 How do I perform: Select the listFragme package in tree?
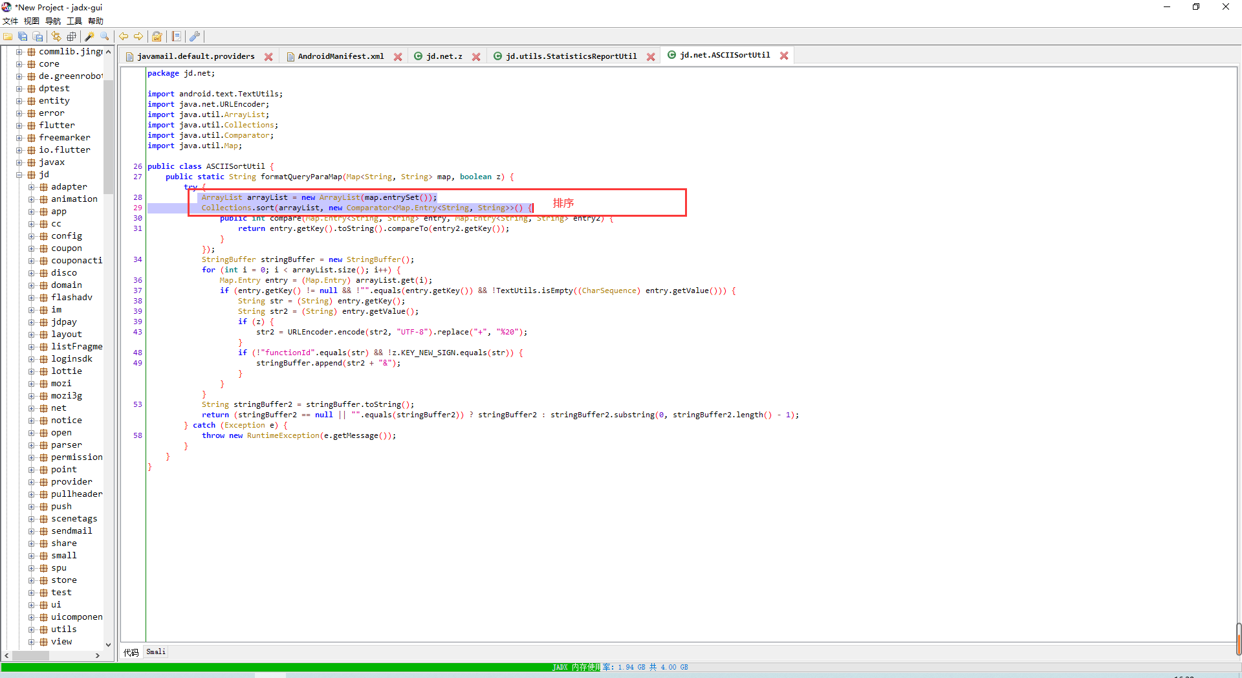(77, 347)
